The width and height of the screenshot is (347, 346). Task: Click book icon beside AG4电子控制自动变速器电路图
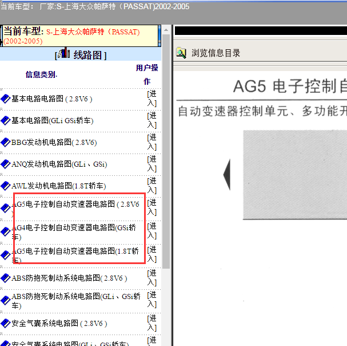(x=5, y=232)
